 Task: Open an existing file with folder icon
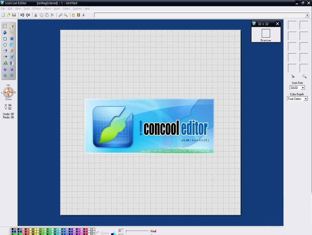pos(8,15)
